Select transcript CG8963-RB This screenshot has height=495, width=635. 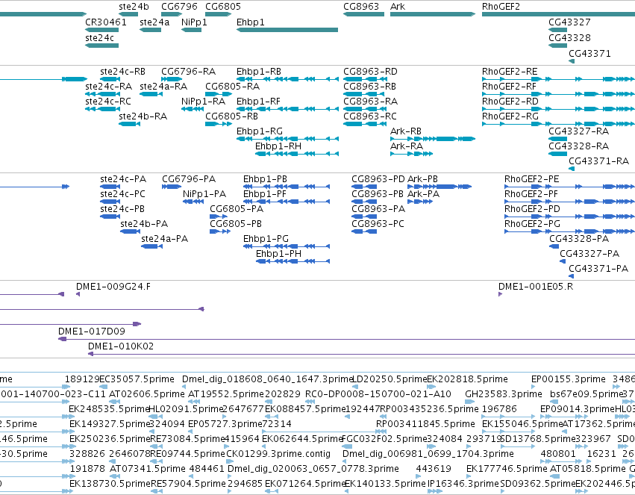[363, 94]
